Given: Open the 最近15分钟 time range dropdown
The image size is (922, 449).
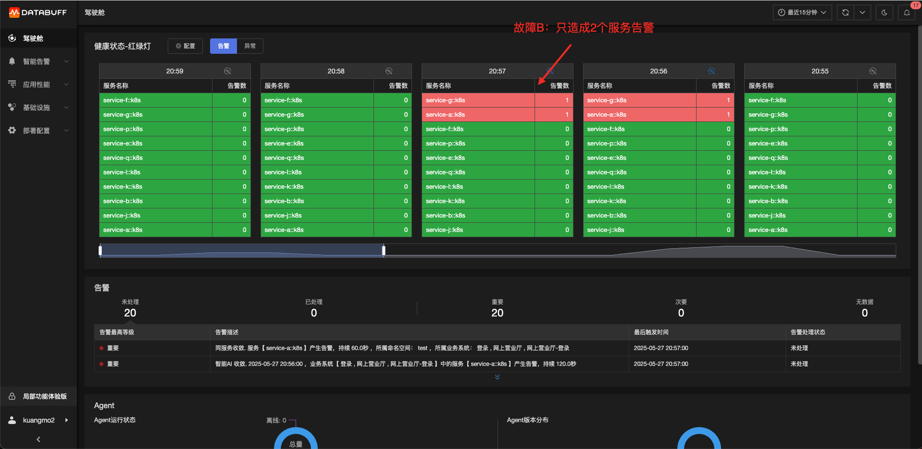Looking at the screenshot, I should [x=802, y=12].
